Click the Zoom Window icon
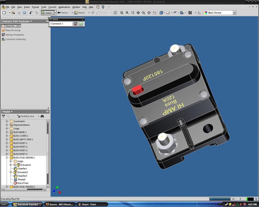Image resolution: width=259 pixels, height=207 pixels. pos(127,13)
